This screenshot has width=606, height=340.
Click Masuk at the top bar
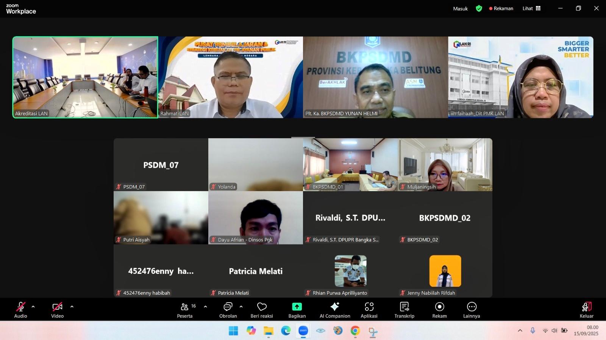pos(460,8)
